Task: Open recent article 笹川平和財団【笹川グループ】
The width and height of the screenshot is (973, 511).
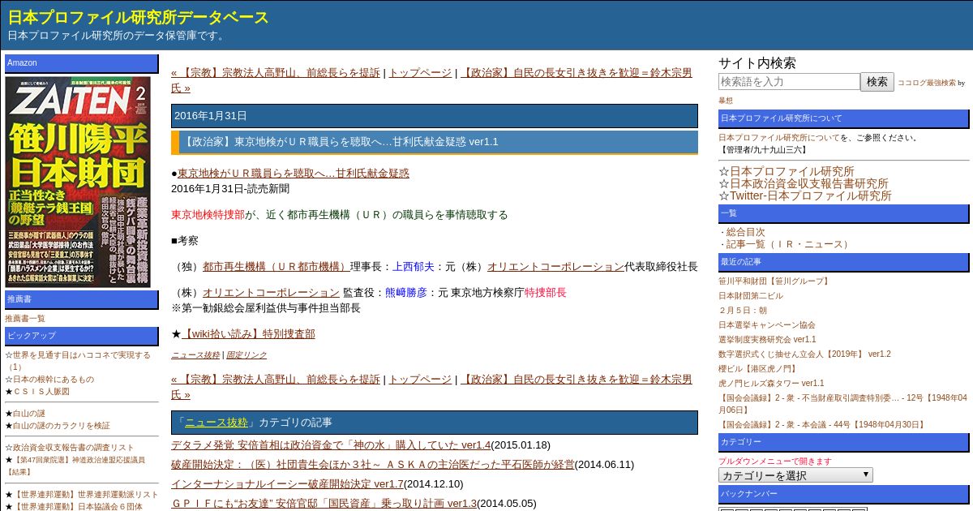Action: coord(775,281)
